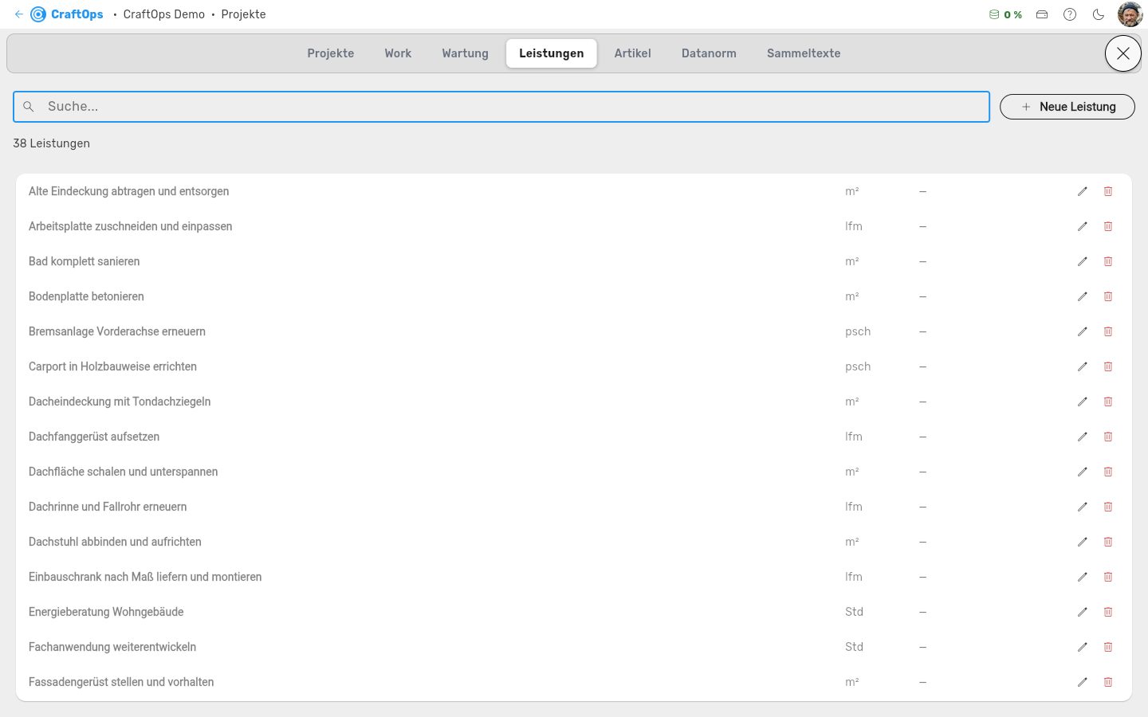This screenshot has height=717, width=1148.
Task: Click the Neue Leistung button
Action: pyautogui.click(x=1067, y=107)
